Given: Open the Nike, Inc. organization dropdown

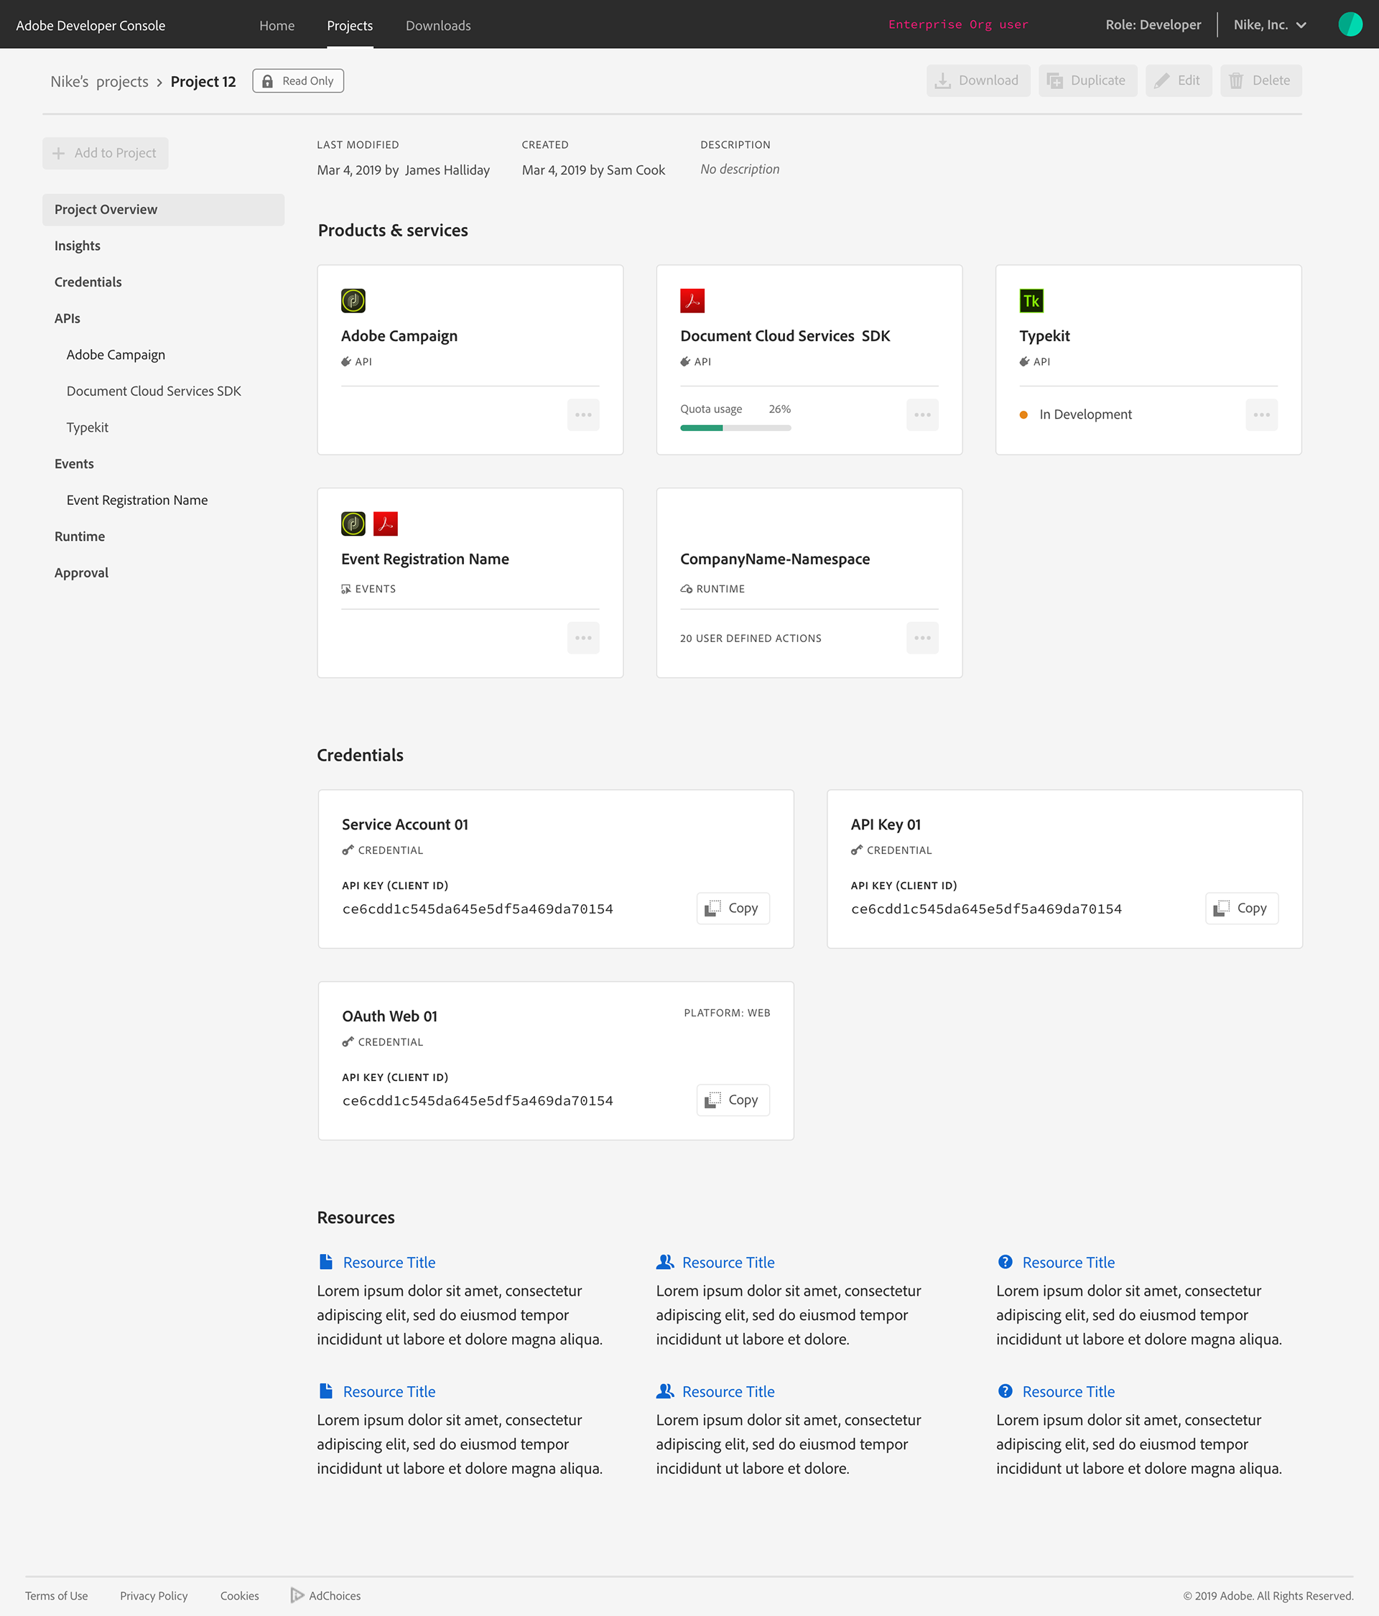Looking at the screenshot, I should coord(1270,25).
